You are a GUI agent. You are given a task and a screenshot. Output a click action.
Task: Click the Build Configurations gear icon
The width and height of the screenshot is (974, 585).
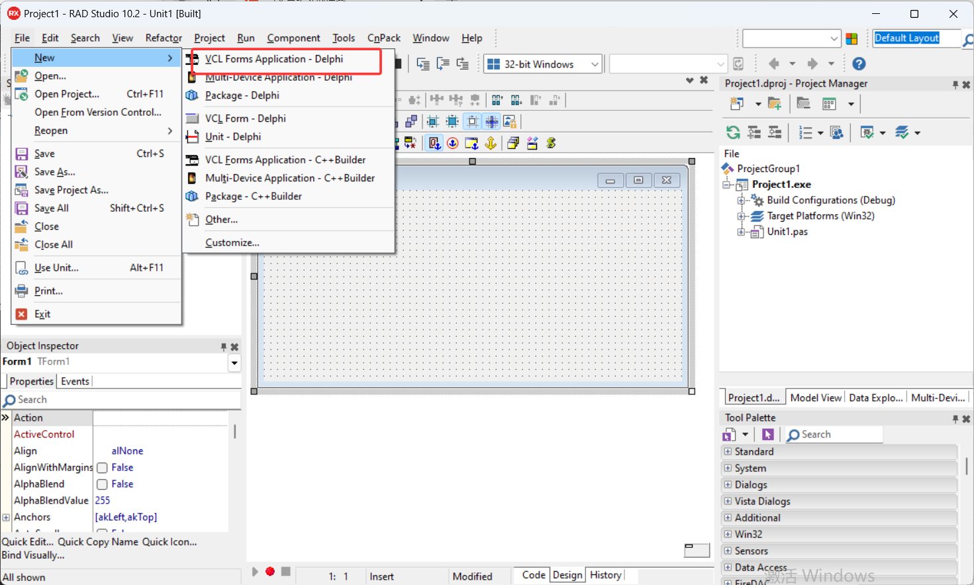pyautogui.click(x=757, y=201)
